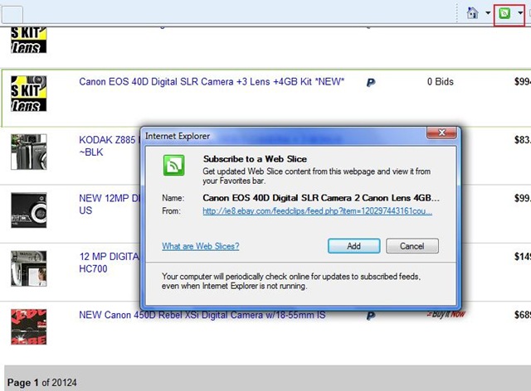Click the dialog name 'Canon EOS 40D Digital SLR Camera 2 Canon Lens 4GB...'
The image size is (531, 391).
click(321, 198)
